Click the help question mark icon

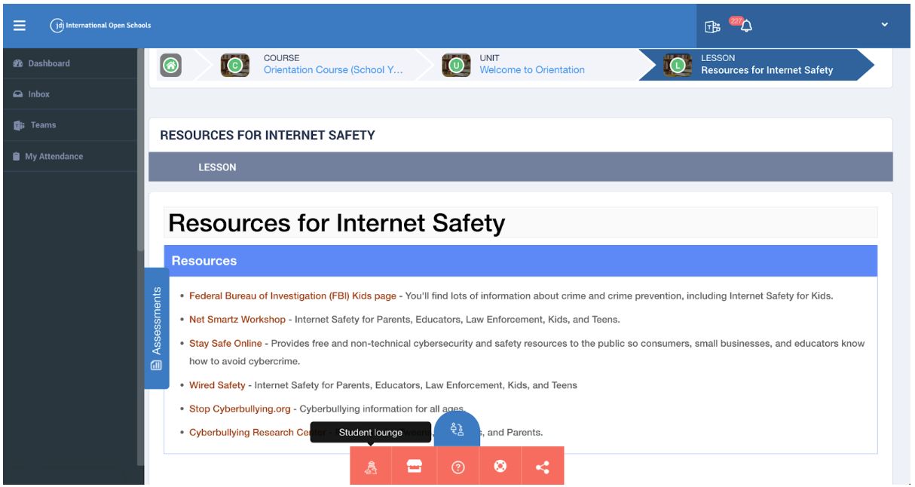click(x=457, y=467)
